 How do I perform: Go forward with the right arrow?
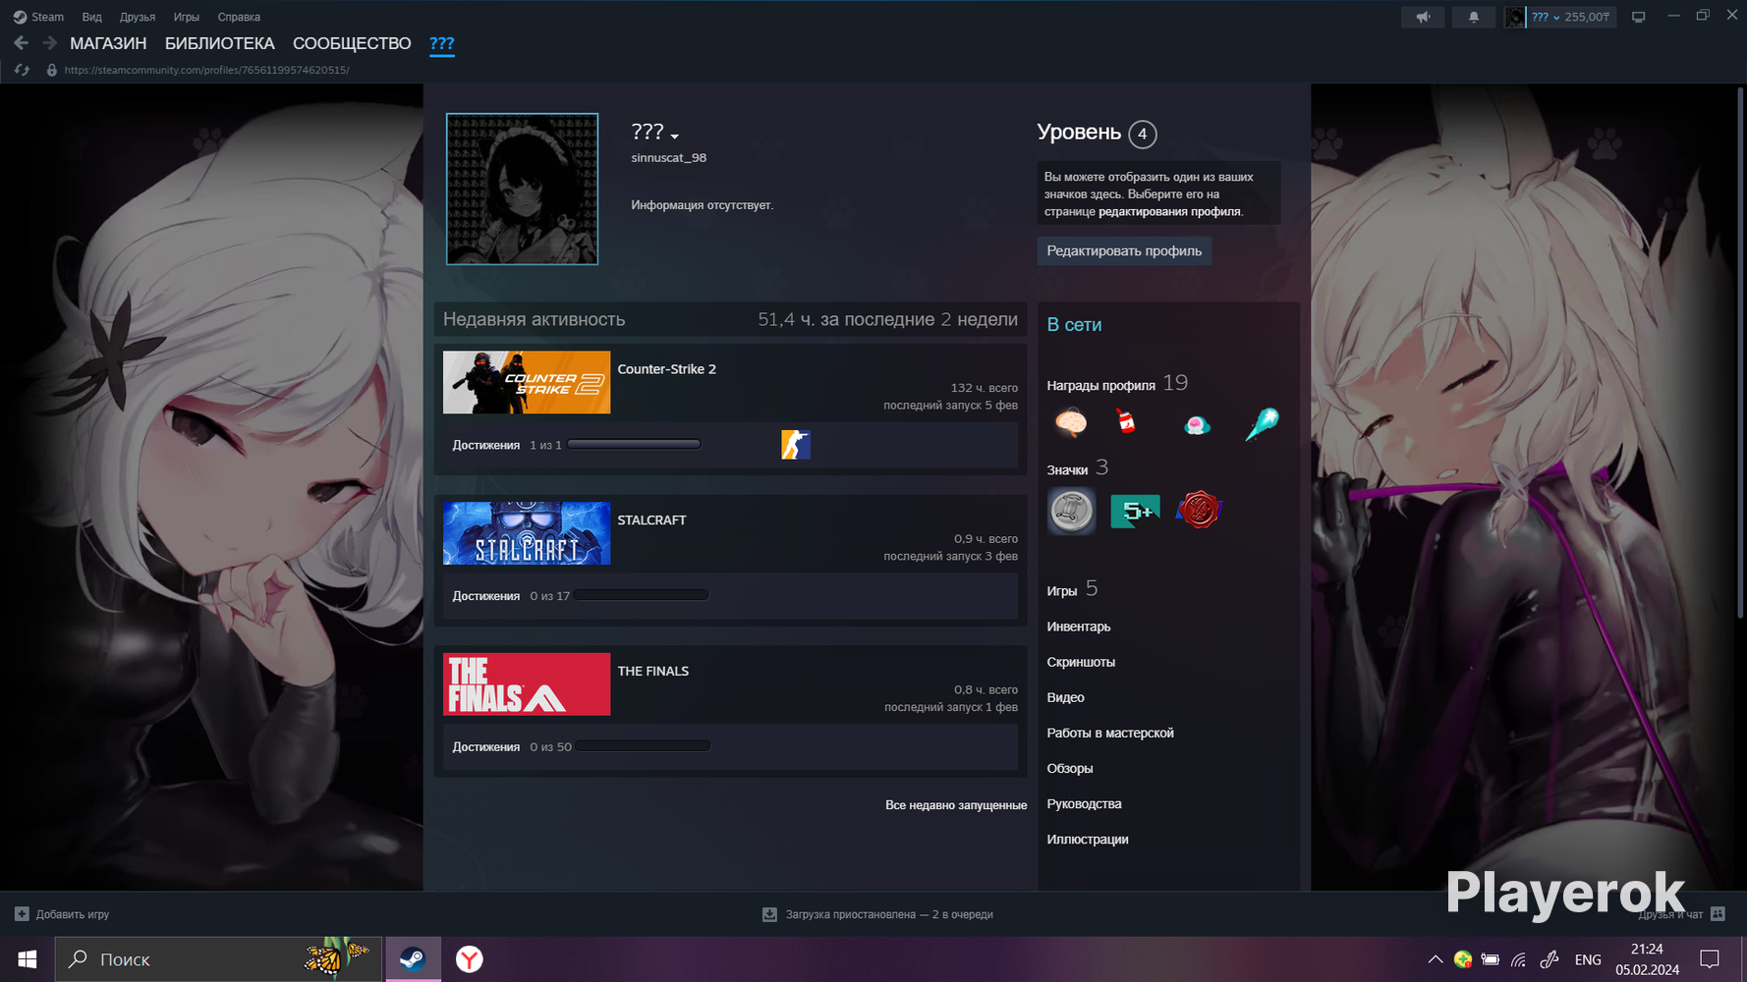(x=49, y=43)
